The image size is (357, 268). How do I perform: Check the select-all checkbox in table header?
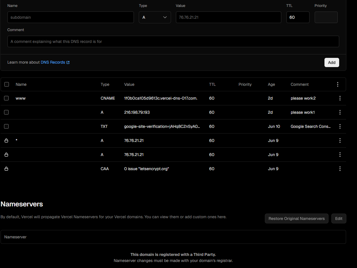click(x=7, y=84)
